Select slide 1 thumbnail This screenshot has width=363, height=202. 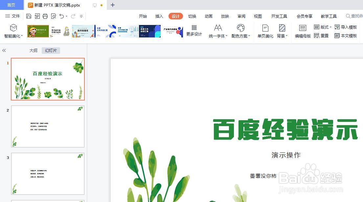tap(48, 79)
